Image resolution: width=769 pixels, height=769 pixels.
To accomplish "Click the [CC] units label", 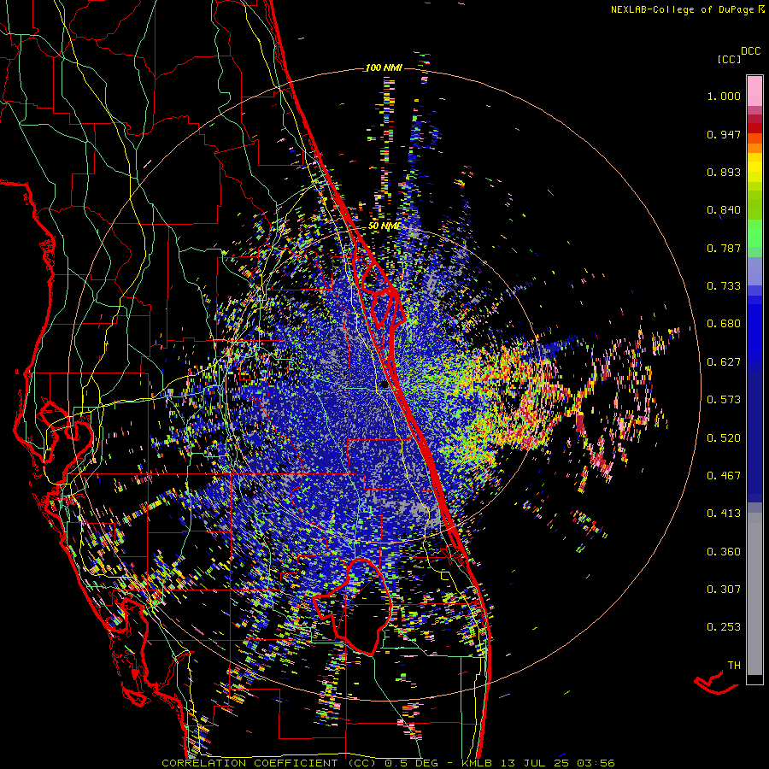I will coord(729,59).
